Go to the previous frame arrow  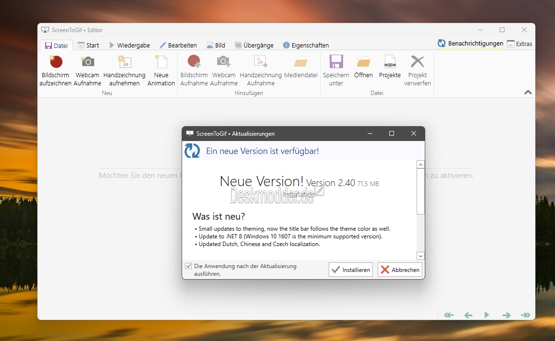[x=469, y=315]
